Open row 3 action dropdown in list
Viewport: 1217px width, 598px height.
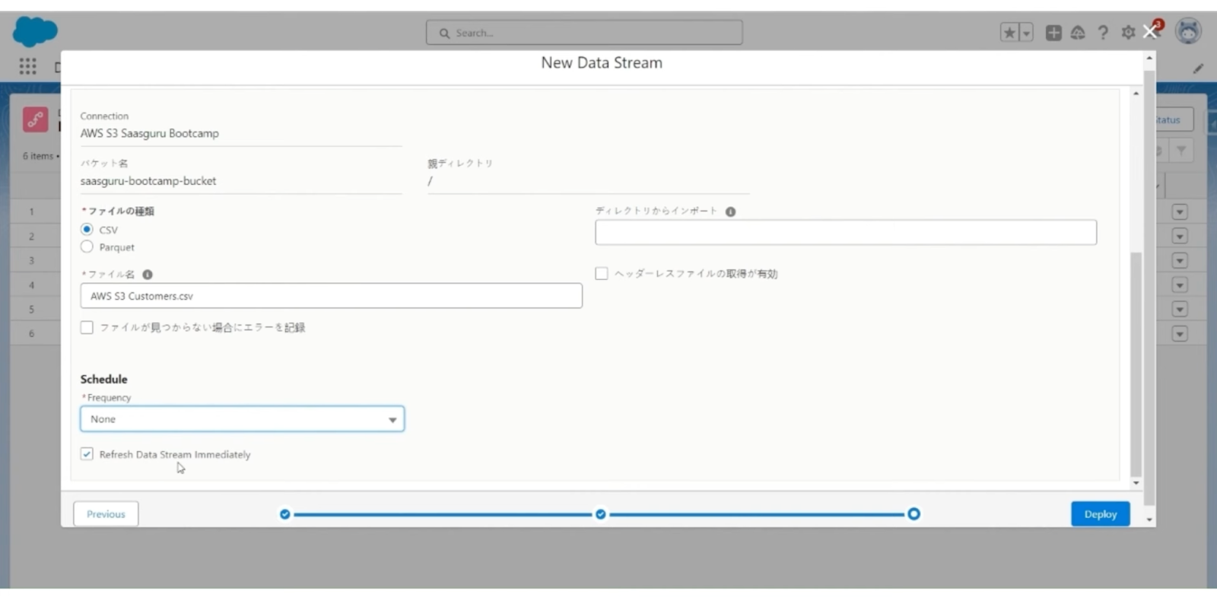click(x=1180, y=260)
